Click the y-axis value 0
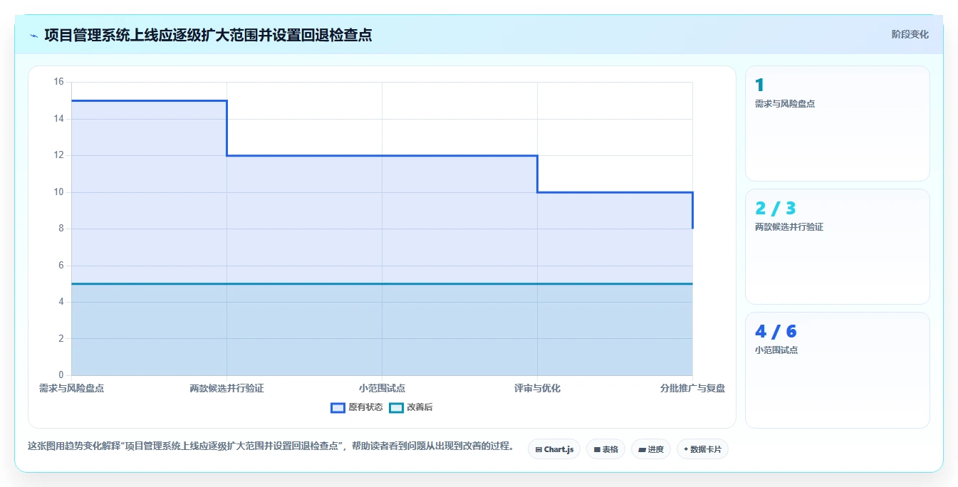Screen dimensions: 958x487 pos(61,375)
